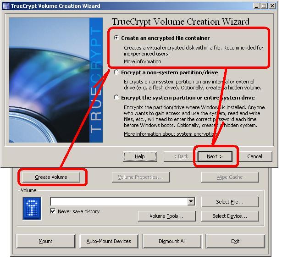The image size is (282, 260).
Task: Click the Help button in wizard
Action: (140, 156)
